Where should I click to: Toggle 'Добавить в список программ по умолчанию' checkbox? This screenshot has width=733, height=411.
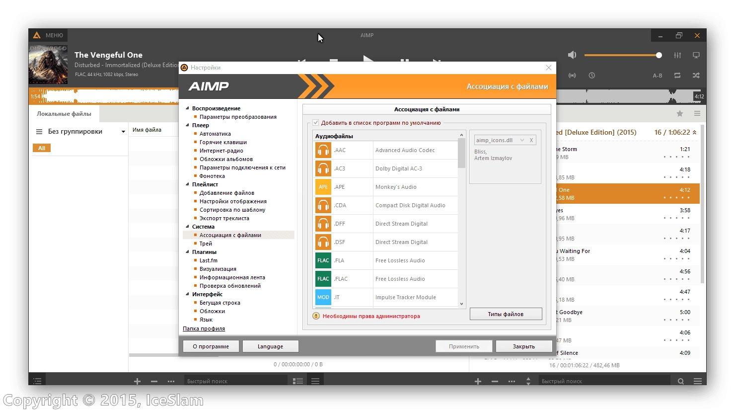315,123
